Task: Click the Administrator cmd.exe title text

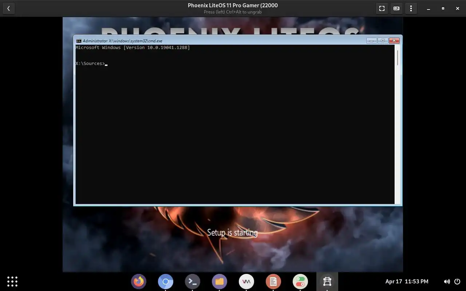Action: 122,41
